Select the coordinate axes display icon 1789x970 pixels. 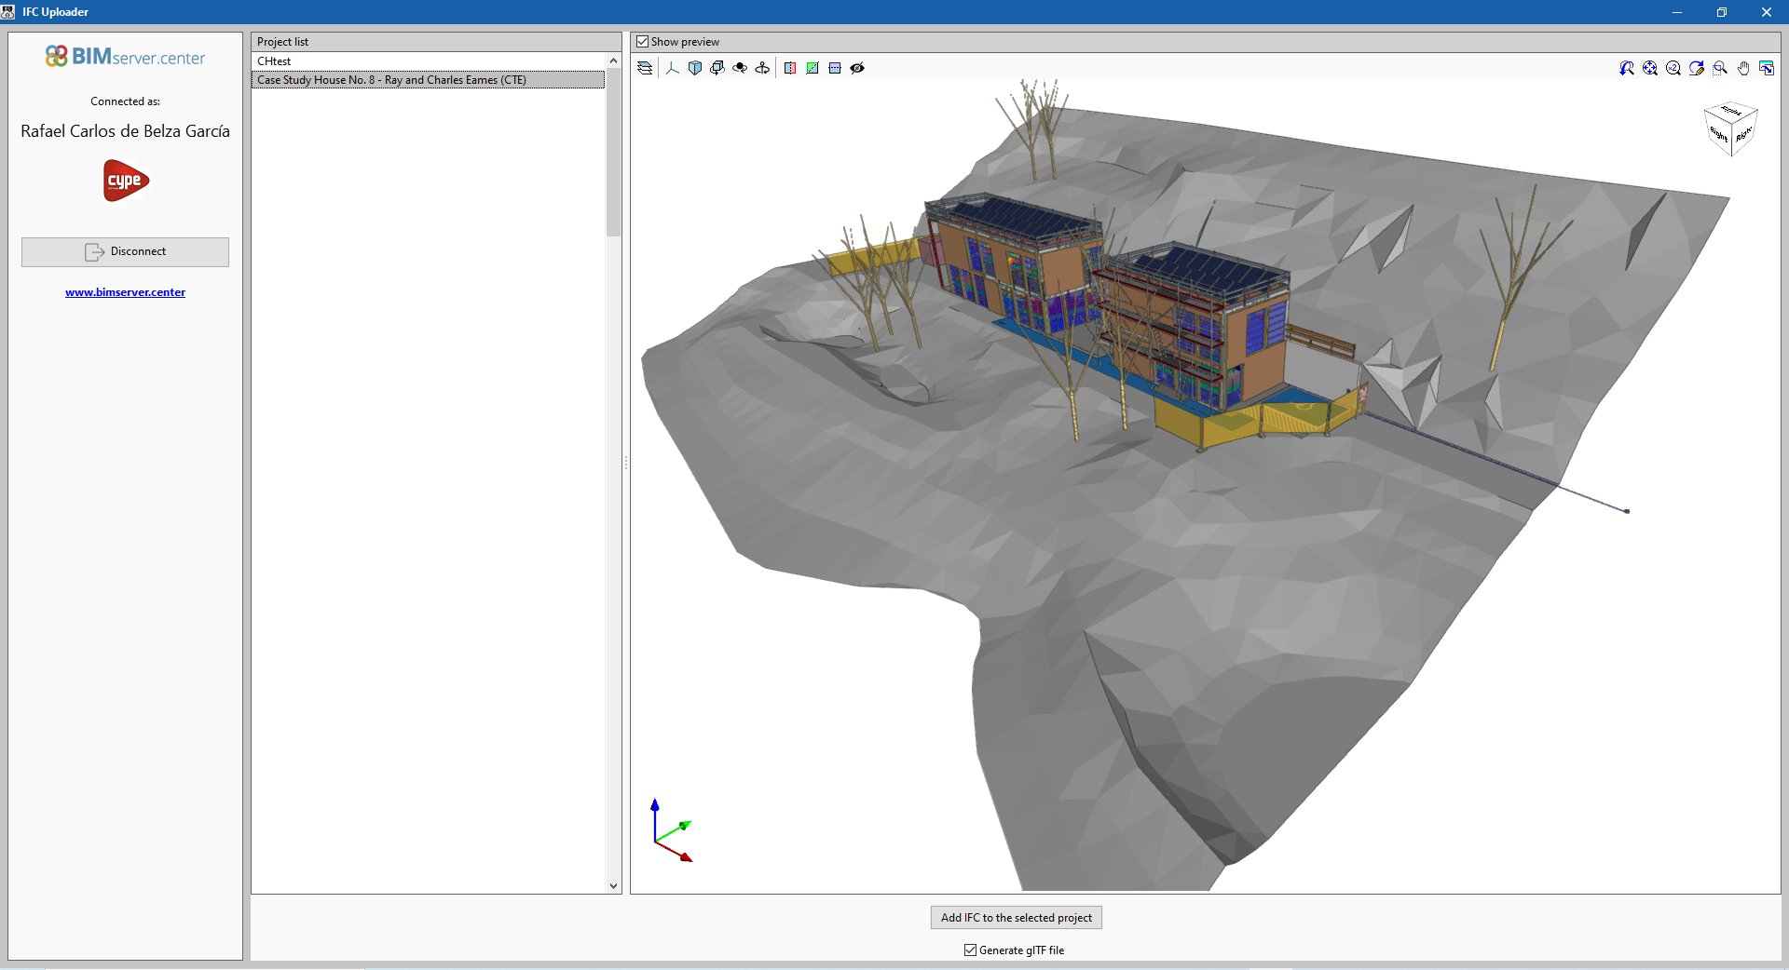(672, 67)
